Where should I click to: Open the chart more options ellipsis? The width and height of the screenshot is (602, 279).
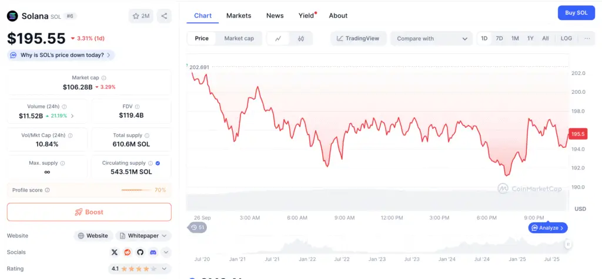coord(587,39)
